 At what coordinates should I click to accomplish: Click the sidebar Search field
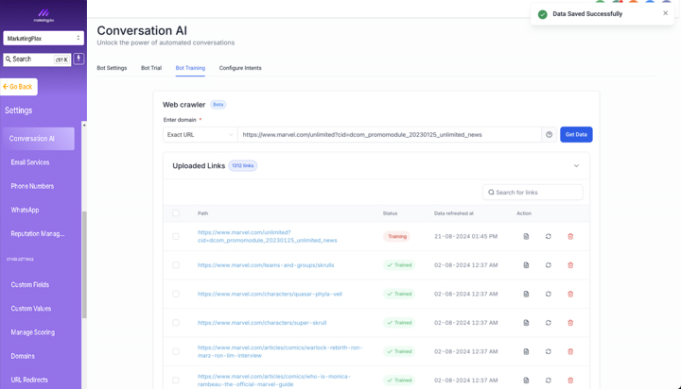point(37,59)
